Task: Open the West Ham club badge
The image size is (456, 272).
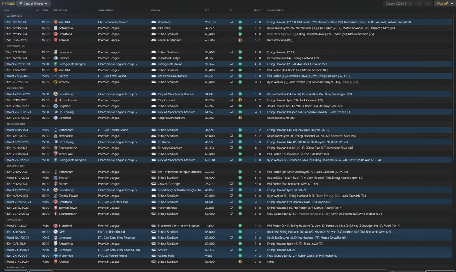Action: pyautogui.click(x=56, y=154)
